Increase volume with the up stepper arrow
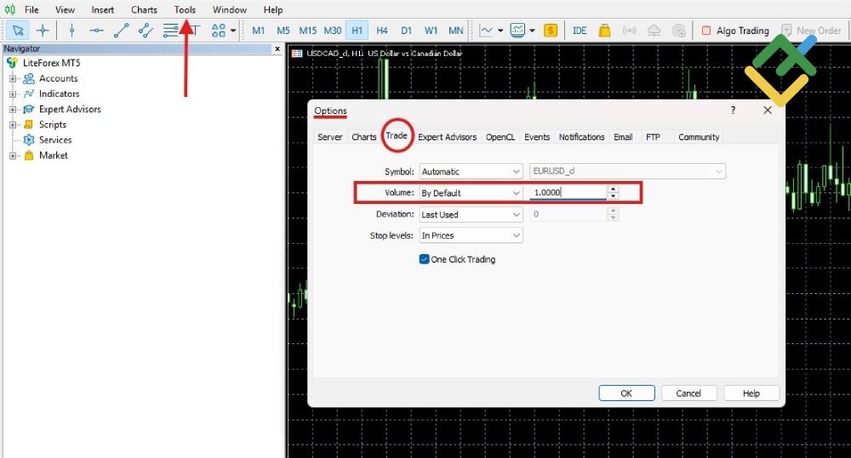This screenshot has width=851, height=458. pyautogui.click(x=614, y=189)
